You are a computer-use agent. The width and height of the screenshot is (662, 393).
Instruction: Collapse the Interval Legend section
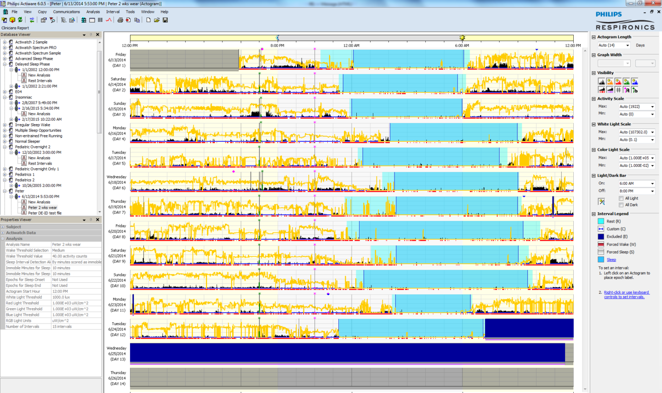tap(594, 214)
